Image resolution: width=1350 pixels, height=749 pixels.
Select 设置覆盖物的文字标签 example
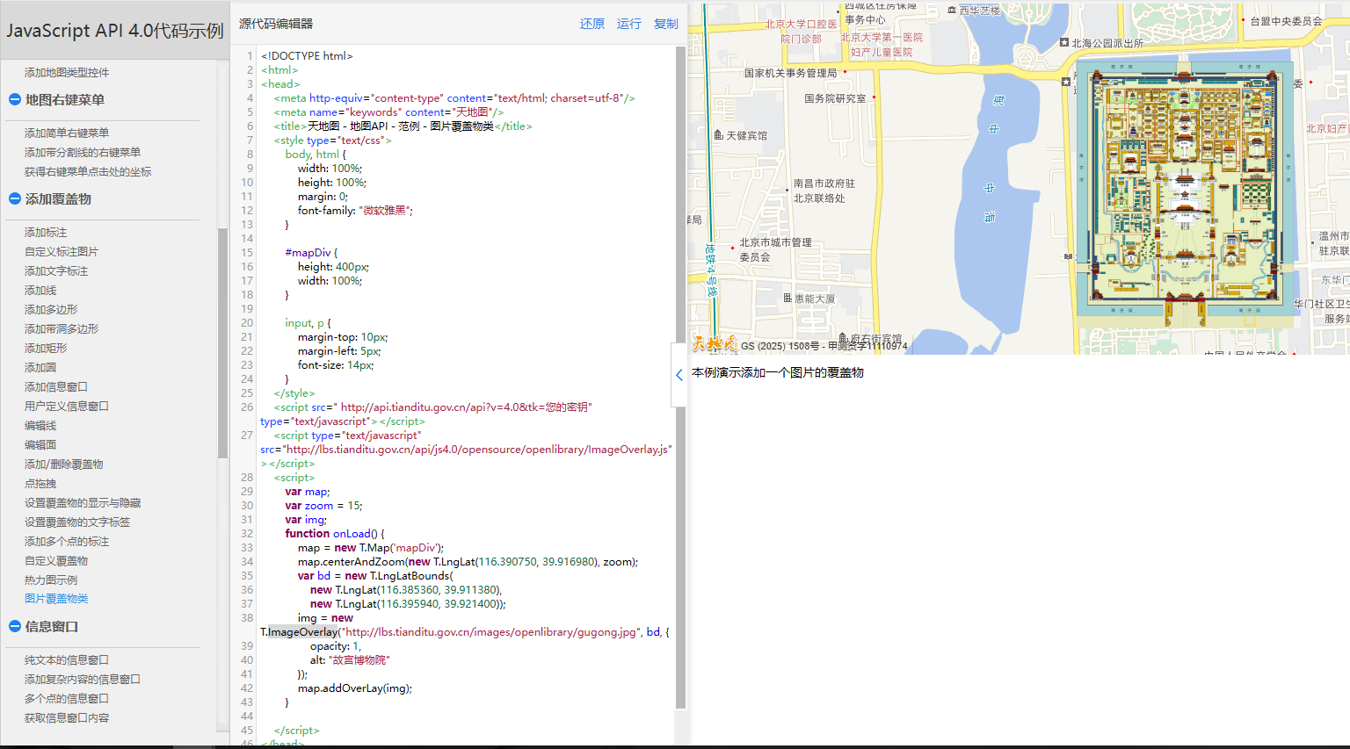pyautogui.click(x=77, y=522)
